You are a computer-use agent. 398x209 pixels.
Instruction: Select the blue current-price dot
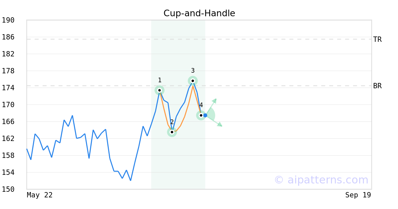[205, 115]
